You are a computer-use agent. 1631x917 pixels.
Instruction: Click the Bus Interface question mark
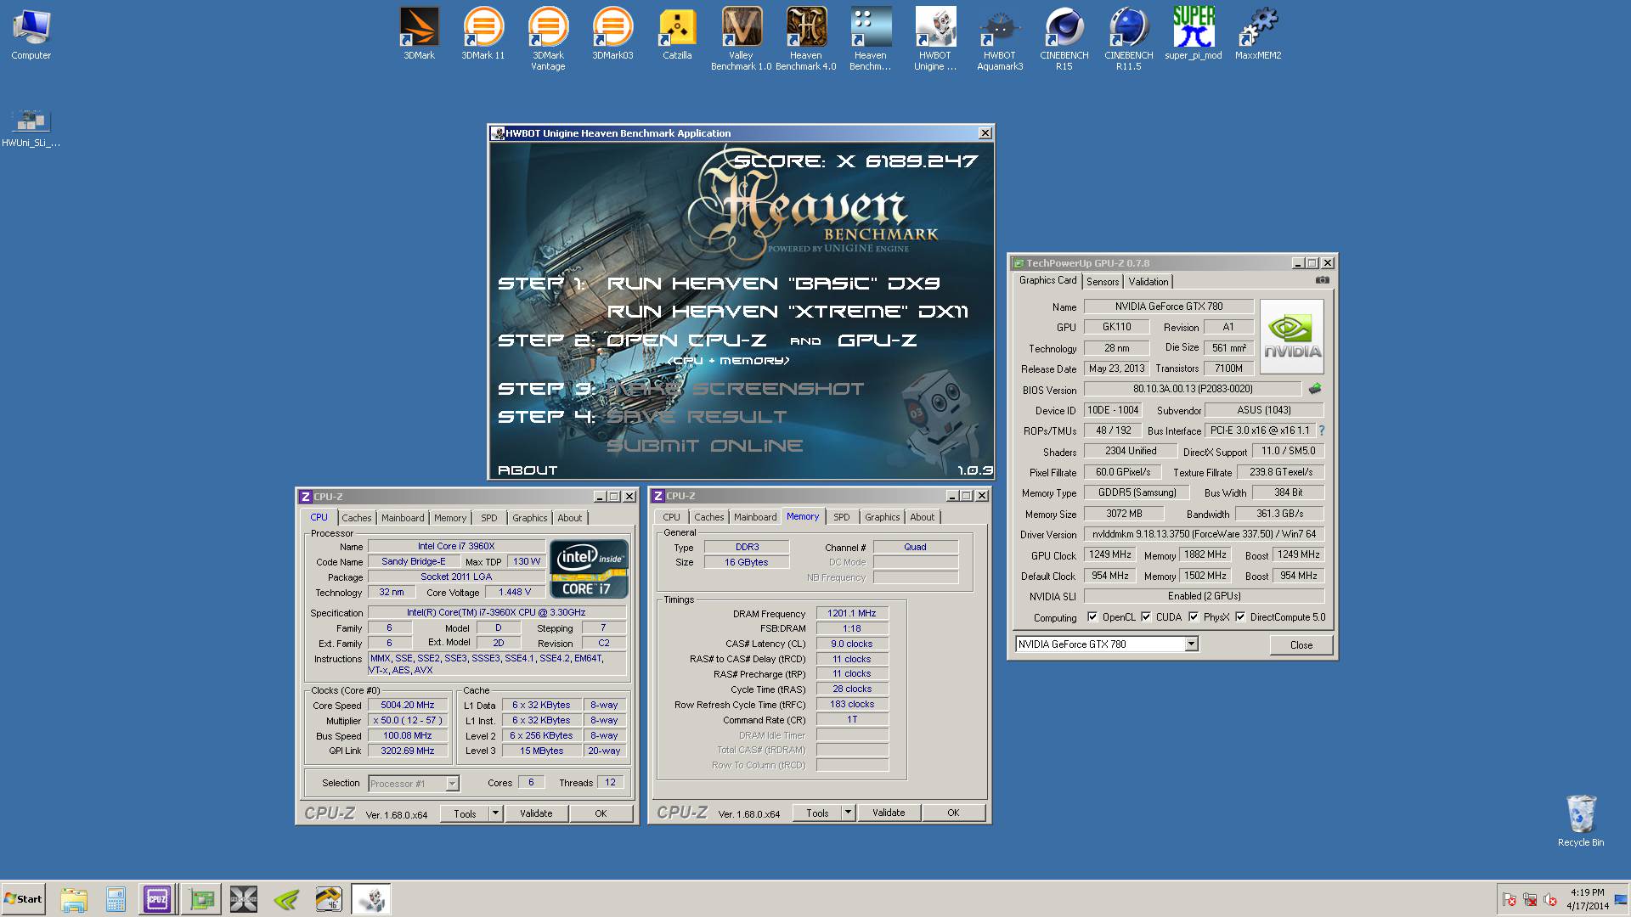click(1322, 430)
